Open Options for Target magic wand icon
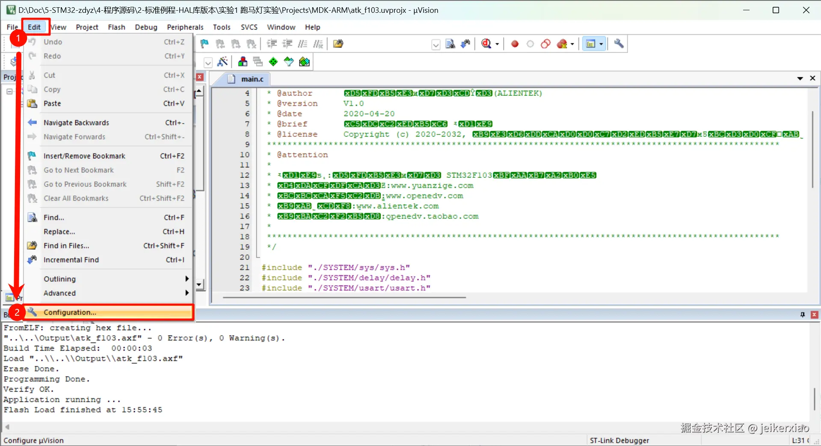Image resolution: width=821 pixels, height=446 pixels. coord(222,62)
